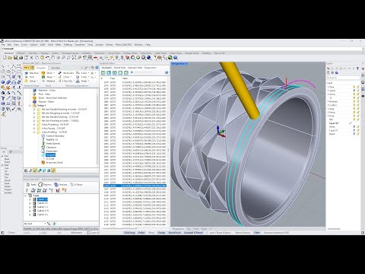
Task: Switch to the Diagnostics tab
Action: point(151,68)
